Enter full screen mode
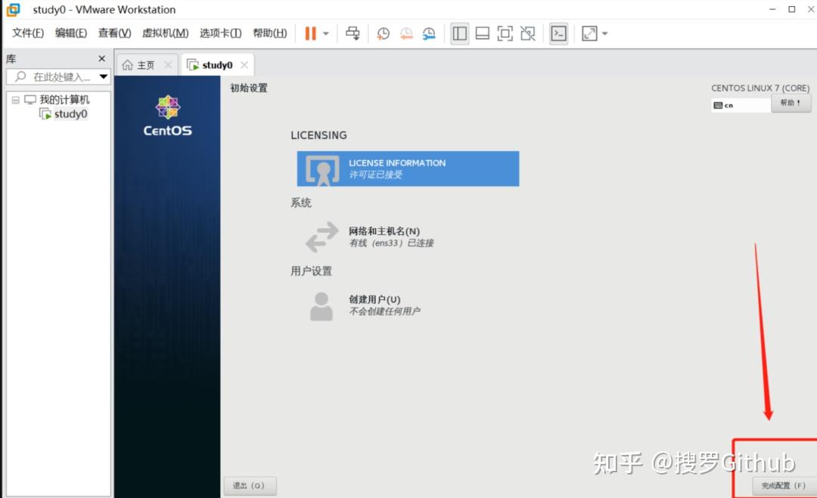This screenshot has height=498, width=817. pos(505,34)
